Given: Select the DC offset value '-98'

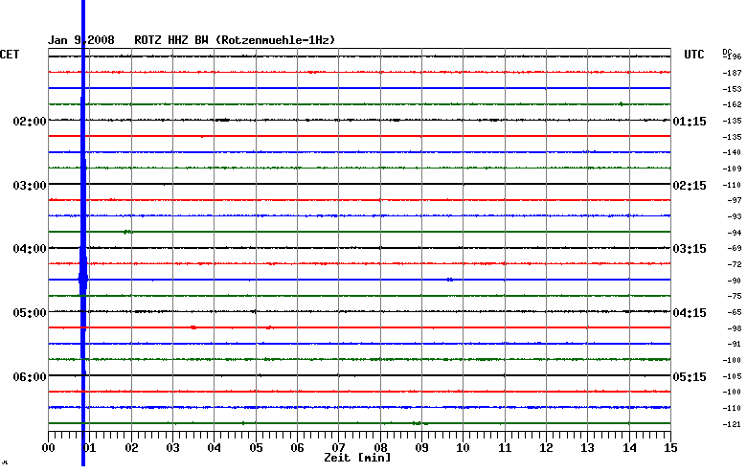Looking at the screenshot, I should [x=734, y=328].
